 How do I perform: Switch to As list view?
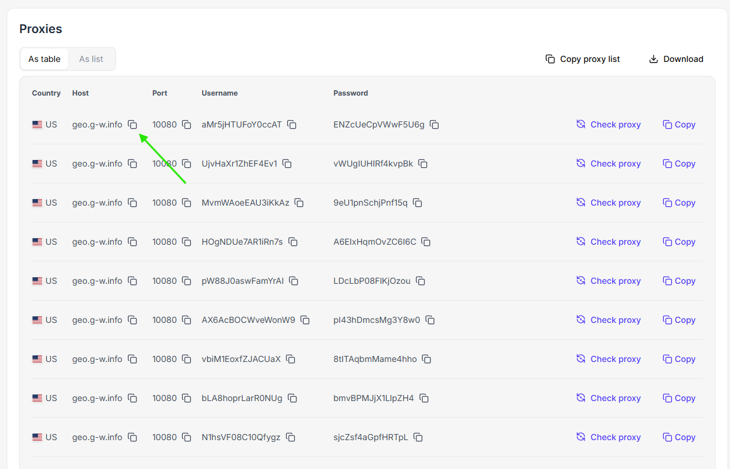click(91, 59)
